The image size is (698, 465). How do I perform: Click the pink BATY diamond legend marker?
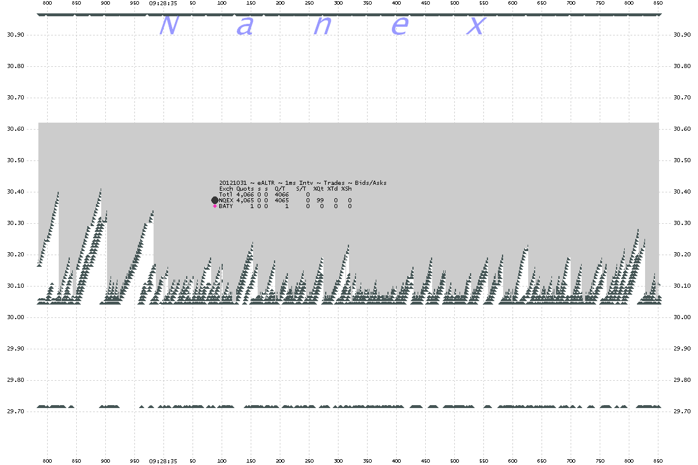(x=215, y=206)
